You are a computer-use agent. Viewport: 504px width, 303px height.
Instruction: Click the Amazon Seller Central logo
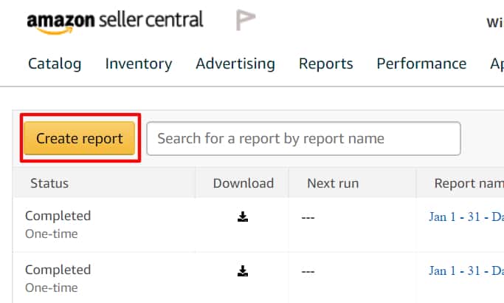(115, 22)
